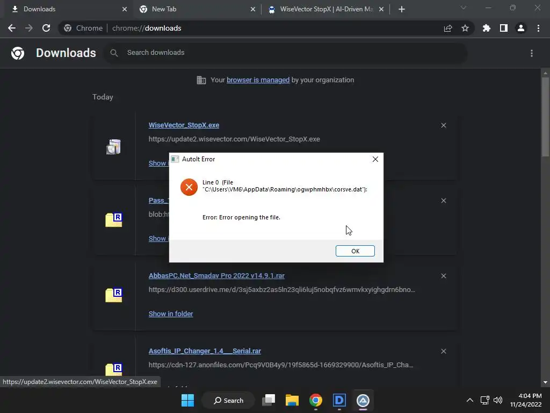Open the Extensions puzzle icon
550x413 pixels.
point(486,28)
